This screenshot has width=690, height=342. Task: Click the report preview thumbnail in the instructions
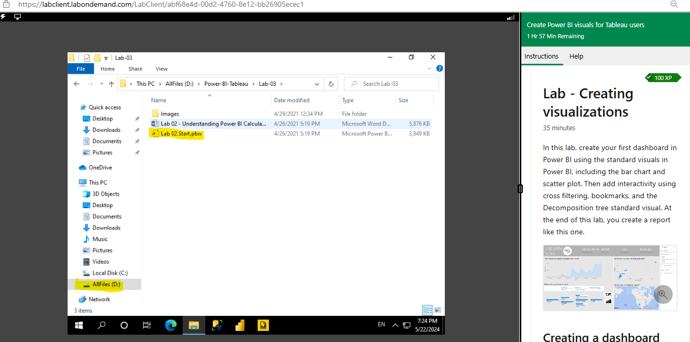click(610, 278)
